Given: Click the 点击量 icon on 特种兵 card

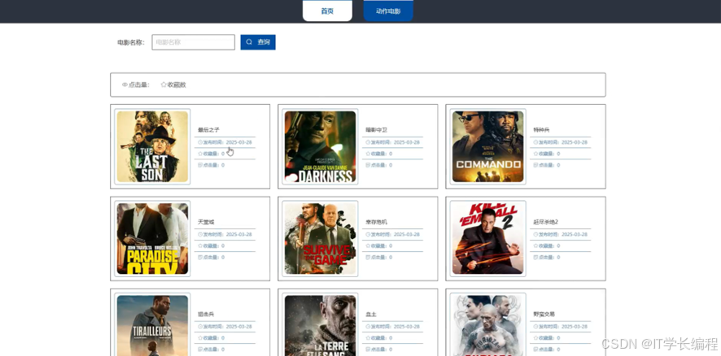Looking at the screenshot, I should pyautogui.click(x=535, y=165).
